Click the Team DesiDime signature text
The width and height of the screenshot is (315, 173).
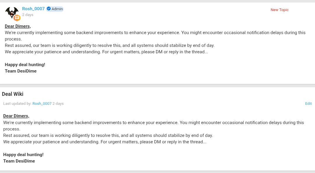click(x=20, y=71)
